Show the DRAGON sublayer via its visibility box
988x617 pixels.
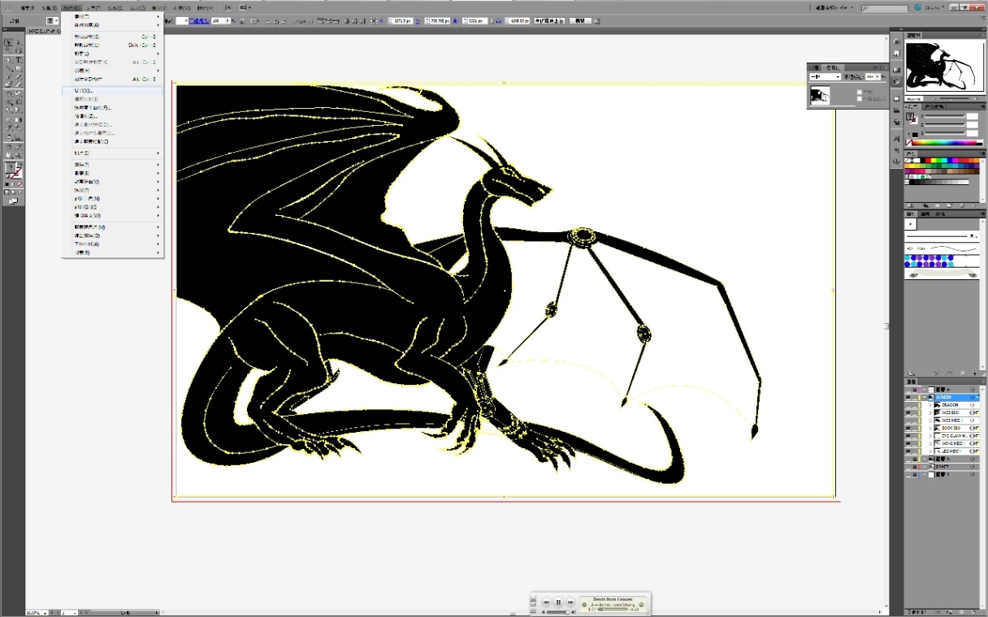coord(908,405)
